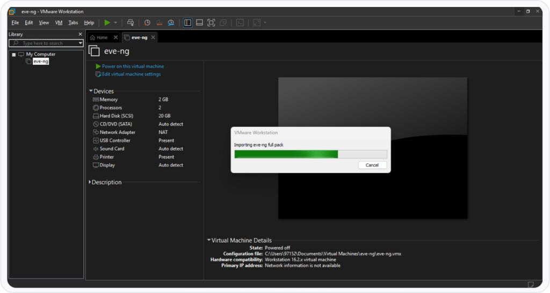Toggle the thumbnail bar view icon
The height and width of the screenshot is (293, 550).
pos(199,22)
